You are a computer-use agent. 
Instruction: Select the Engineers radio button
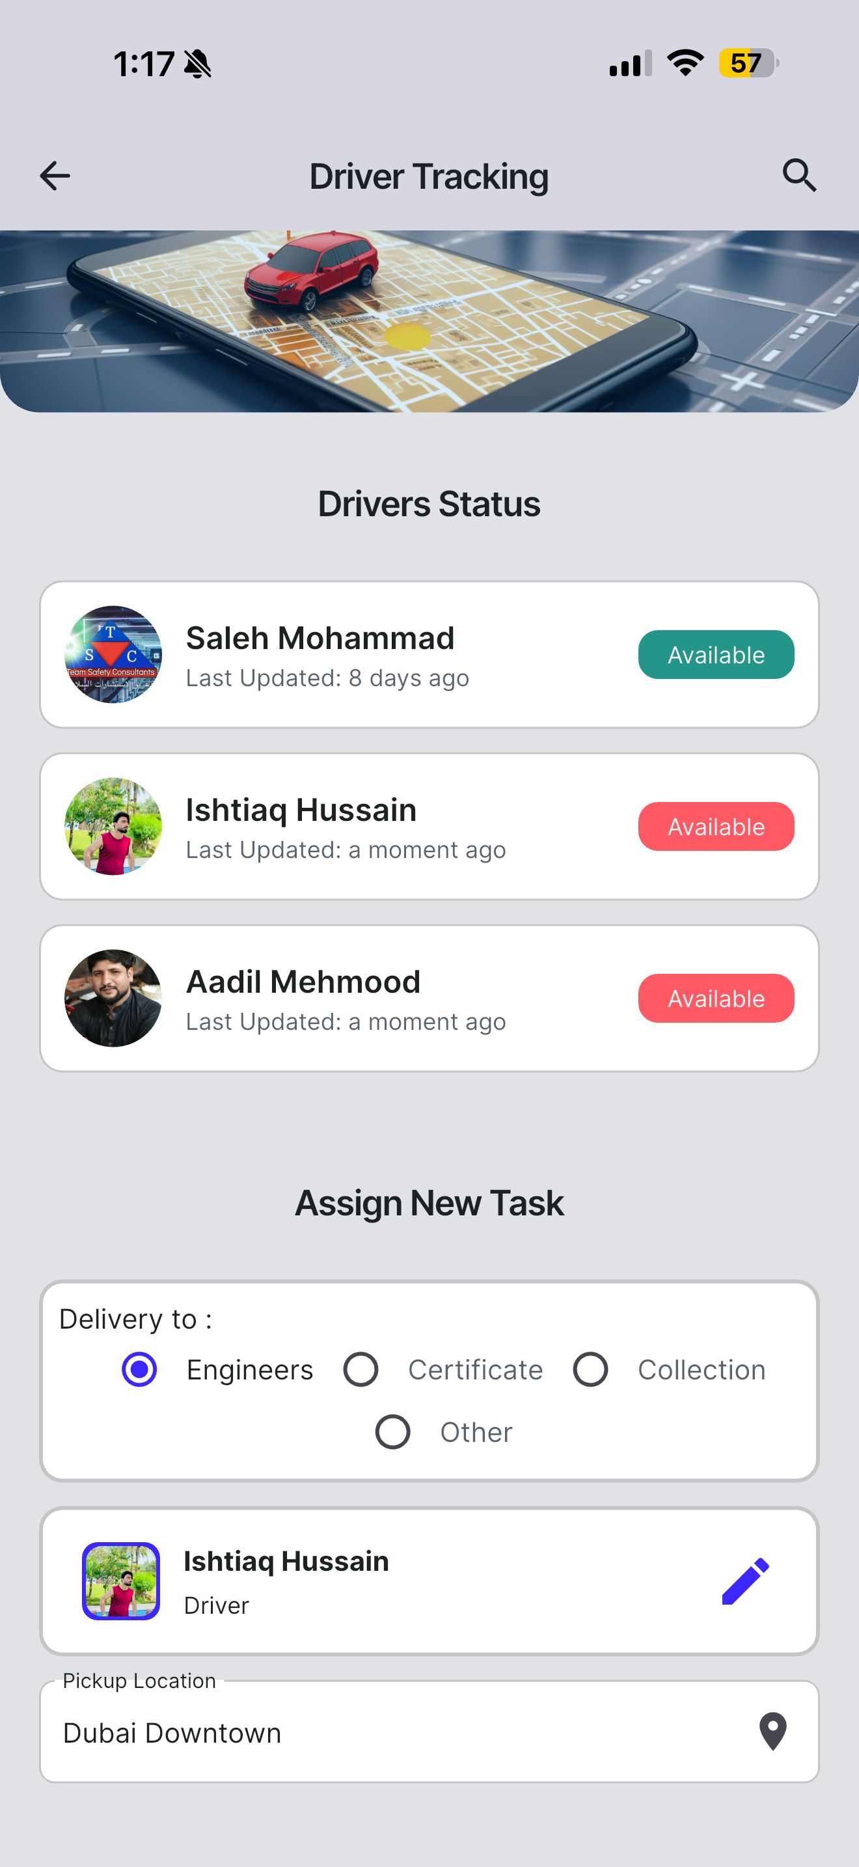click(x=139, y=1369)
